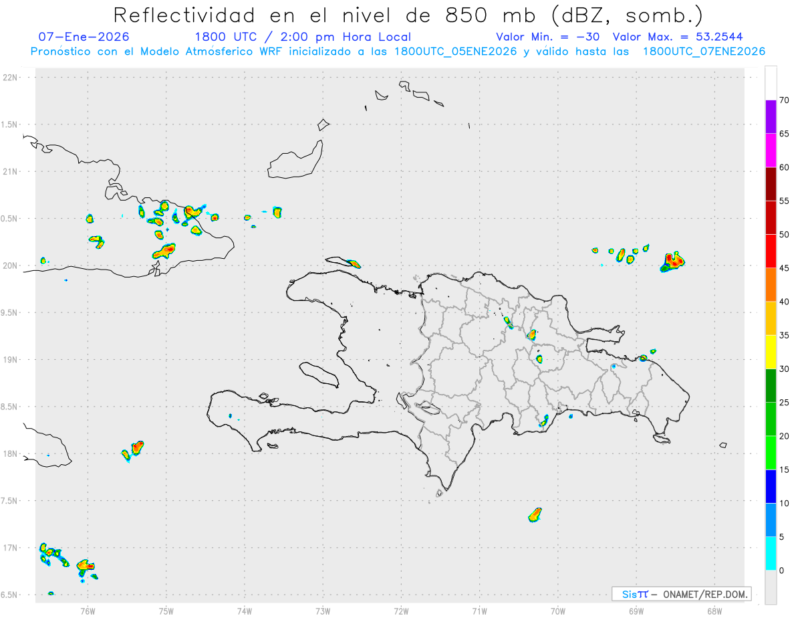The width and height of the screenshot is (802, 620).
Task: Click the colorbar label '40'
Action: coord(785,302)
